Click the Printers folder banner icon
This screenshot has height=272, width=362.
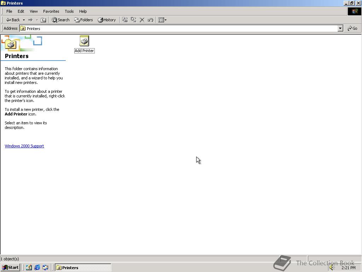[11, 44]
